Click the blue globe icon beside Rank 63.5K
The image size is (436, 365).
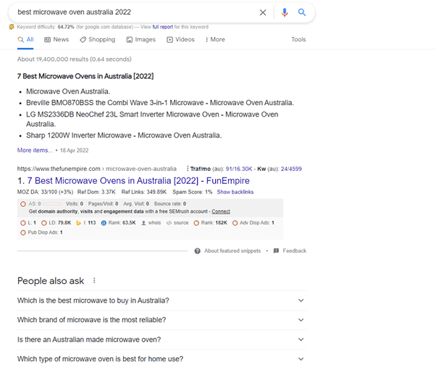104,223
